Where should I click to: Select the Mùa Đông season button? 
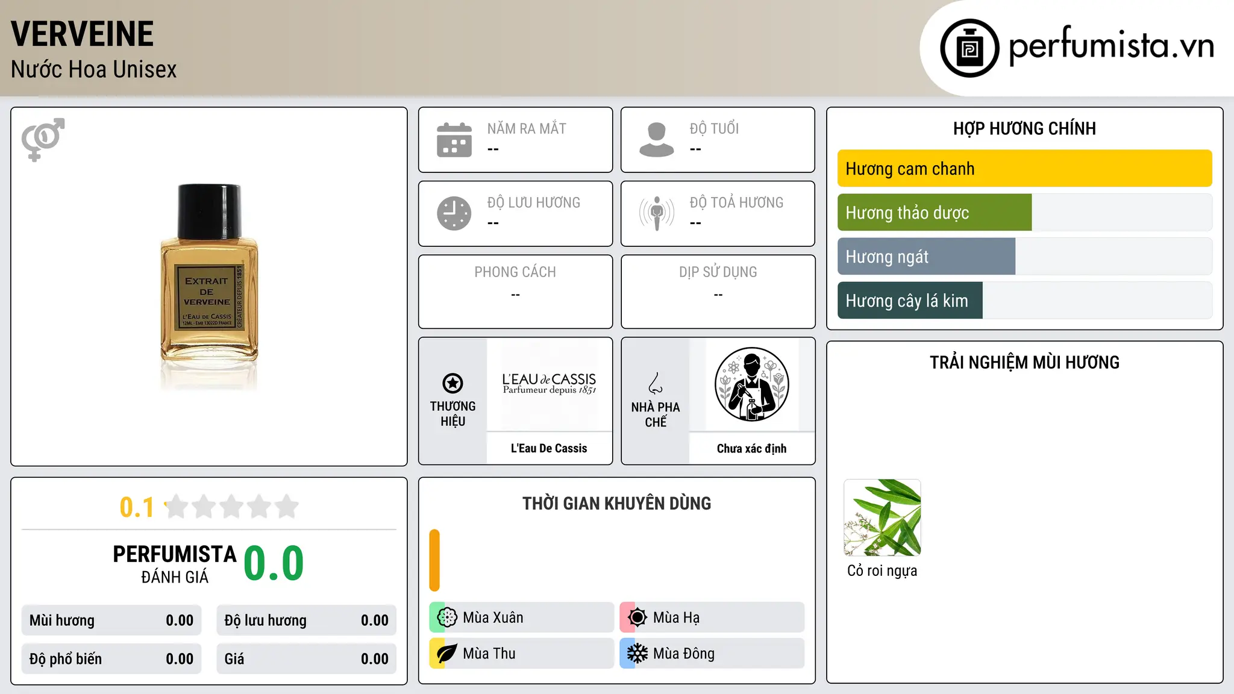point(712,653)
